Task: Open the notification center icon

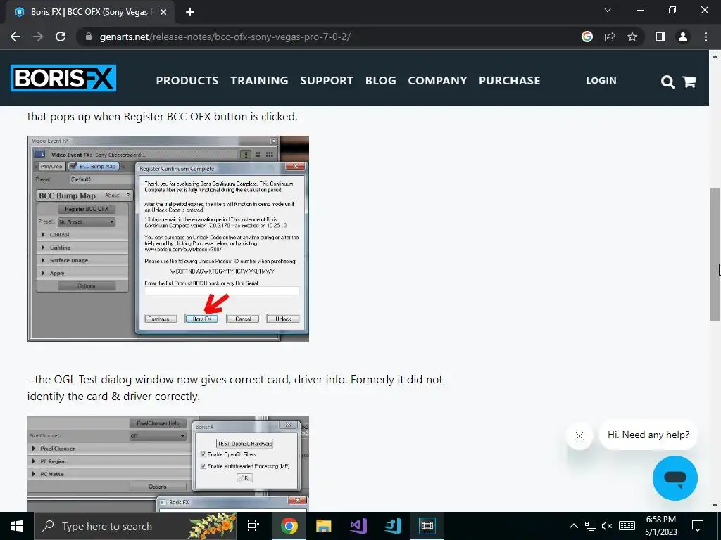Action: pyautogui.click(x=698, y=526)
